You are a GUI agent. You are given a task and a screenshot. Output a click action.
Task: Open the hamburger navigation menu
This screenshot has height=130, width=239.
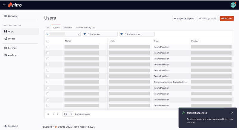(4, 5)
